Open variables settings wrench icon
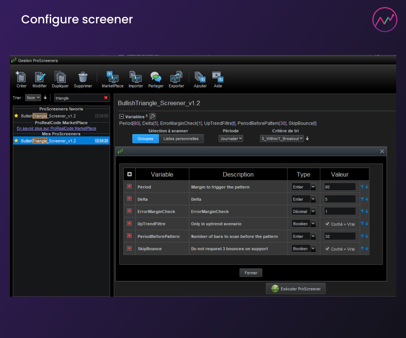This screenshot has height=338, width=406. coord(152,116)
